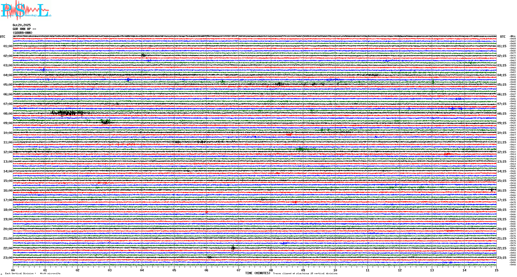Click the 08:00 UTC row label

coord(8,114)
